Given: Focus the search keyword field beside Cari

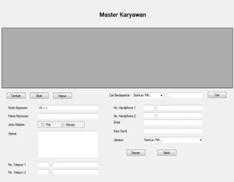Looking at the screenshot, I should point(186,95).
